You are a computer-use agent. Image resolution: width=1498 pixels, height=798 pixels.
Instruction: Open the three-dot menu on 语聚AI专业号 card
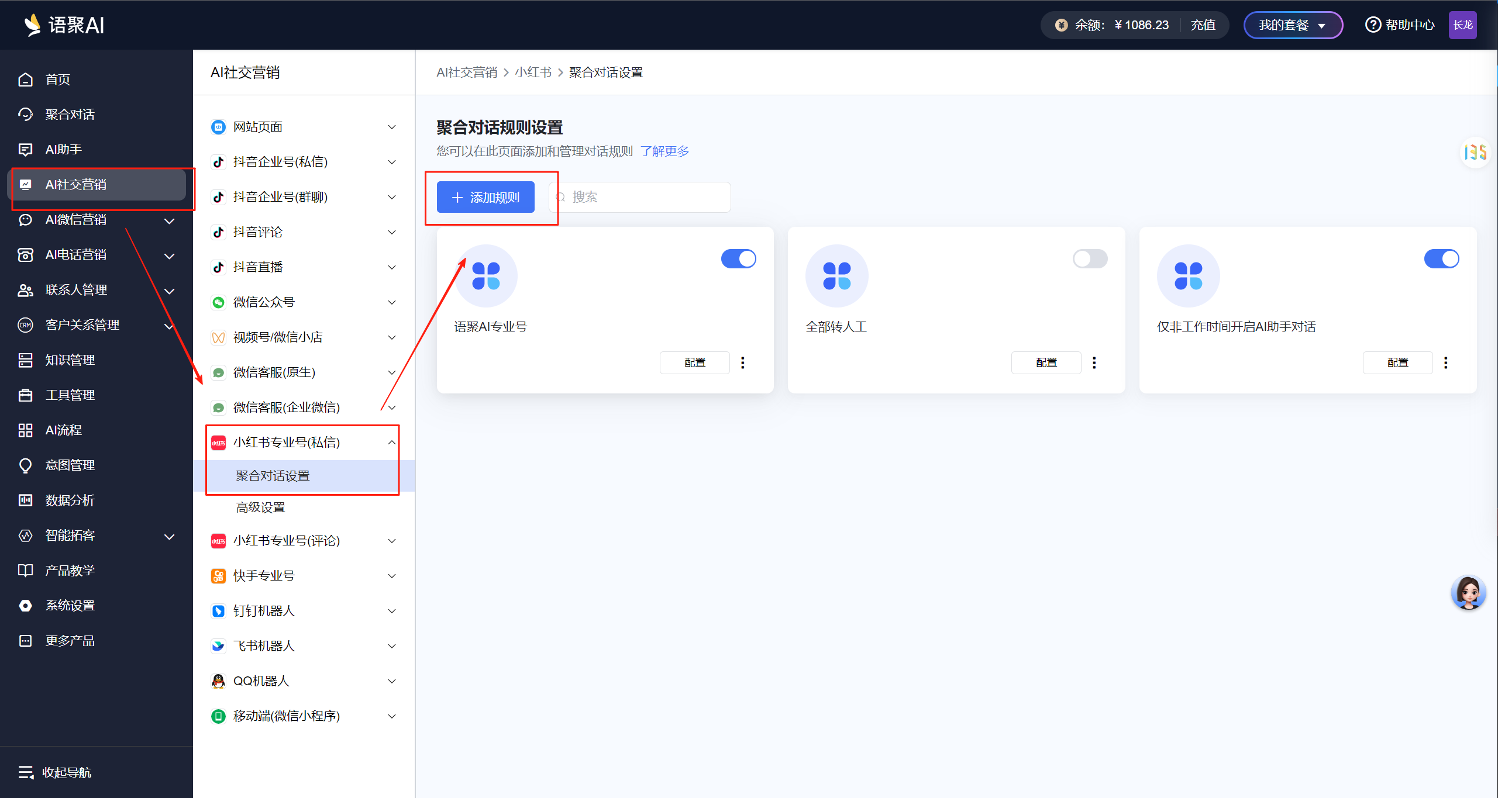pyautogui.click(x=743, y=362)
